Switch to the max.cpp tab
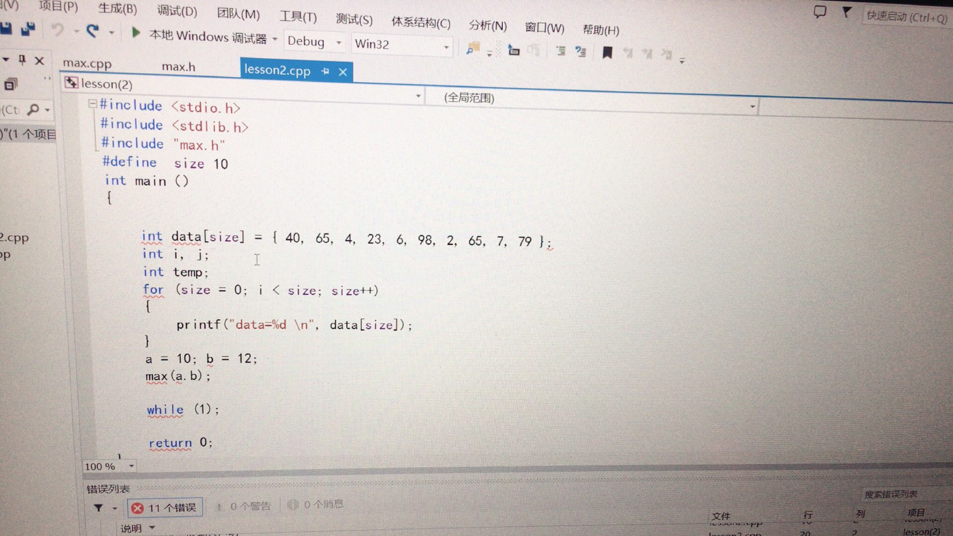Image resolution: width=953 pixels, height=536 pixels. point(87,64)
